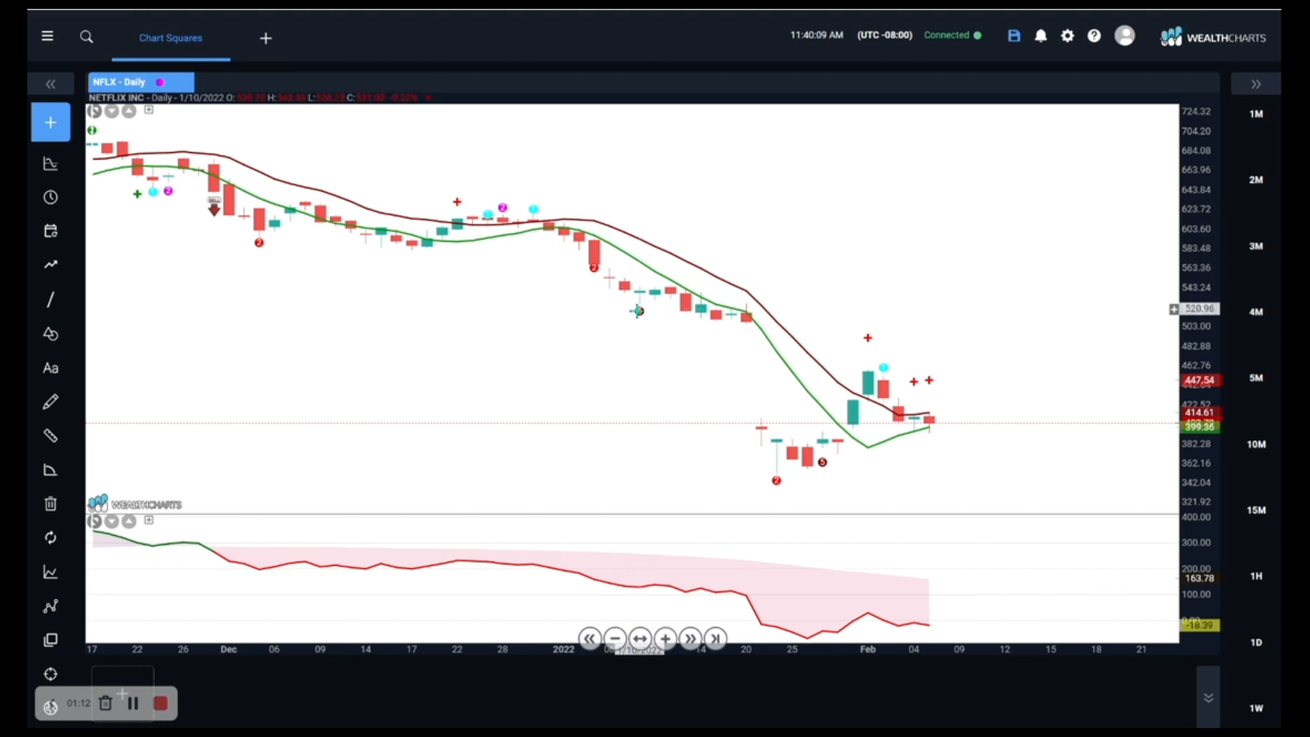Activate the crosshair target tool
This screenshot has height=737, width=1310.
point(50,674)
